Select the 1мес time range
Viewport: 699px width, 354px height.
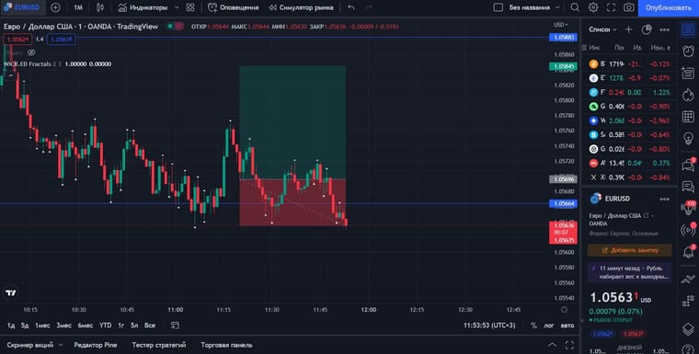point(42,325)
